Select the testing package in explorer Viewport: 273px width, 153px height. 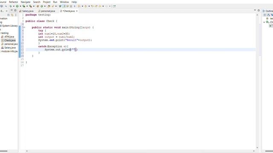click(x=4, y=33)
